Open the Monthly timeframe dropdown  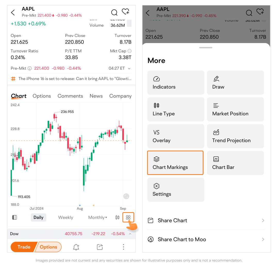coord(98,218)
